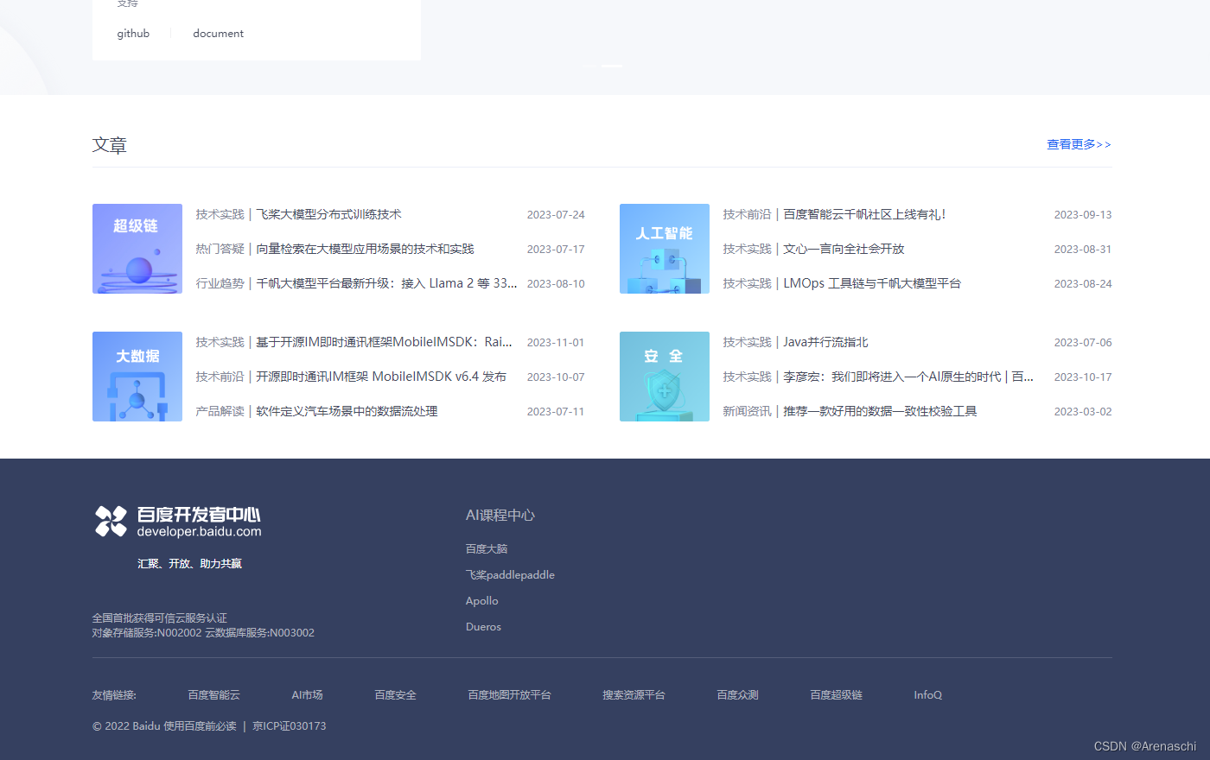The image size is (1210, 760).
Task: Open 飞桨paddlepaddle footer link
Action: tap(510, 574)
